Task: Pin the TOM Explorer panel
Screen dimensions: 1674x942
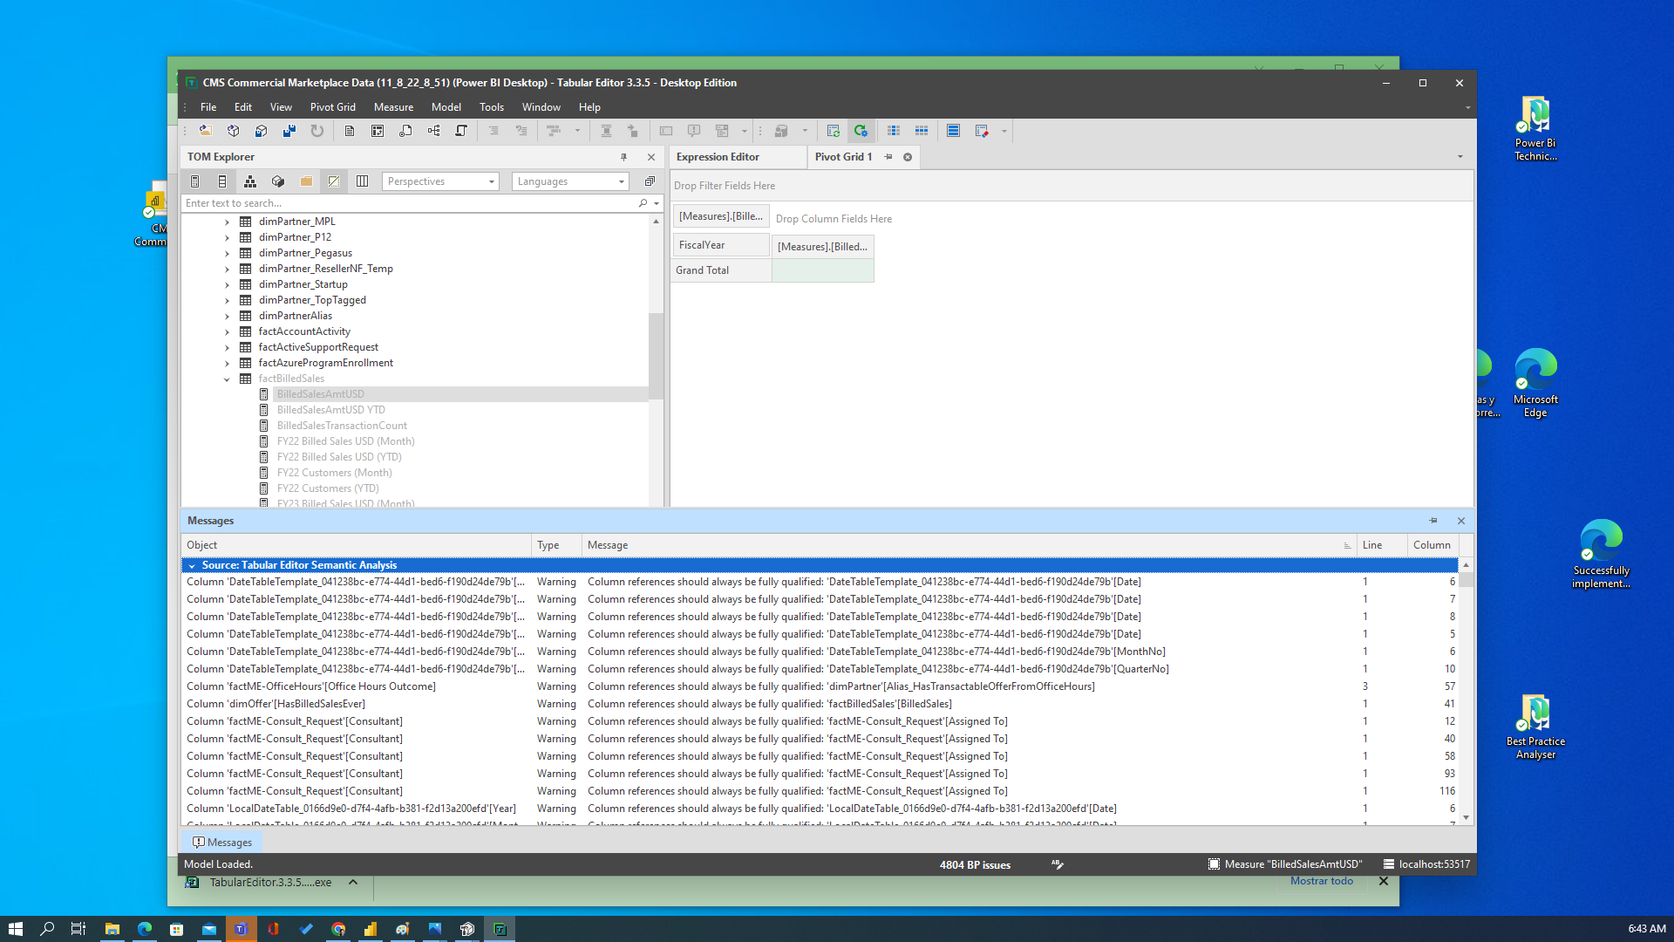Action: point(623,157)
